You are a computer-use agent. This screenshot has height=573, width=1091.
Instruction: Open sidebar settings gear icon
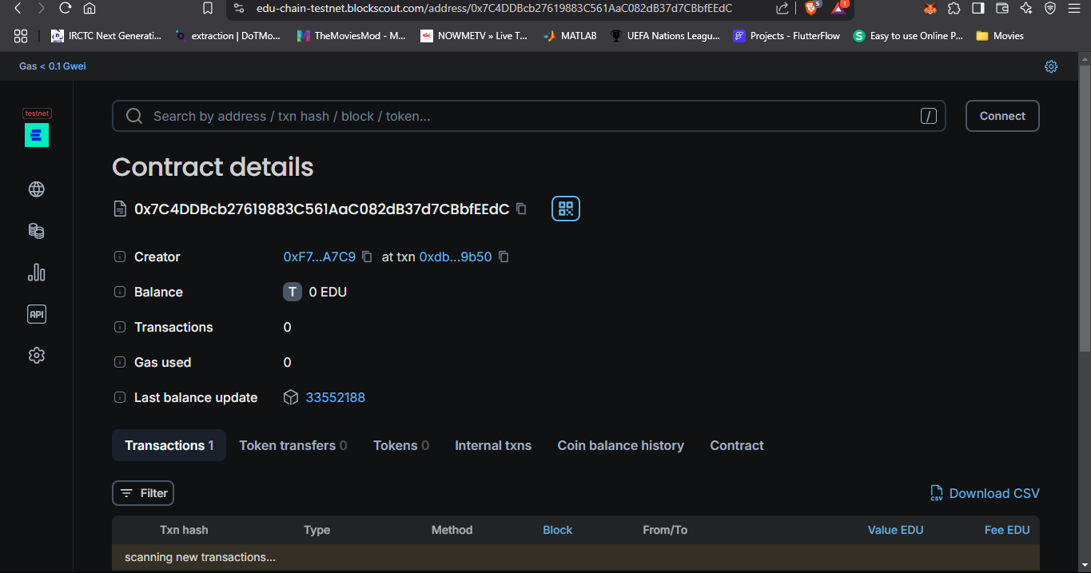click(x=36, y=355)
